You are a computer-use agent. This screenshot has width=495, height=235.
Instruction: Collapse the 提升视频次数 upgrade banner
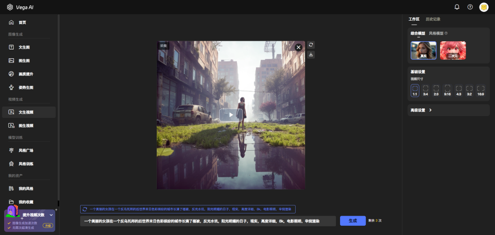click(51, 215)
